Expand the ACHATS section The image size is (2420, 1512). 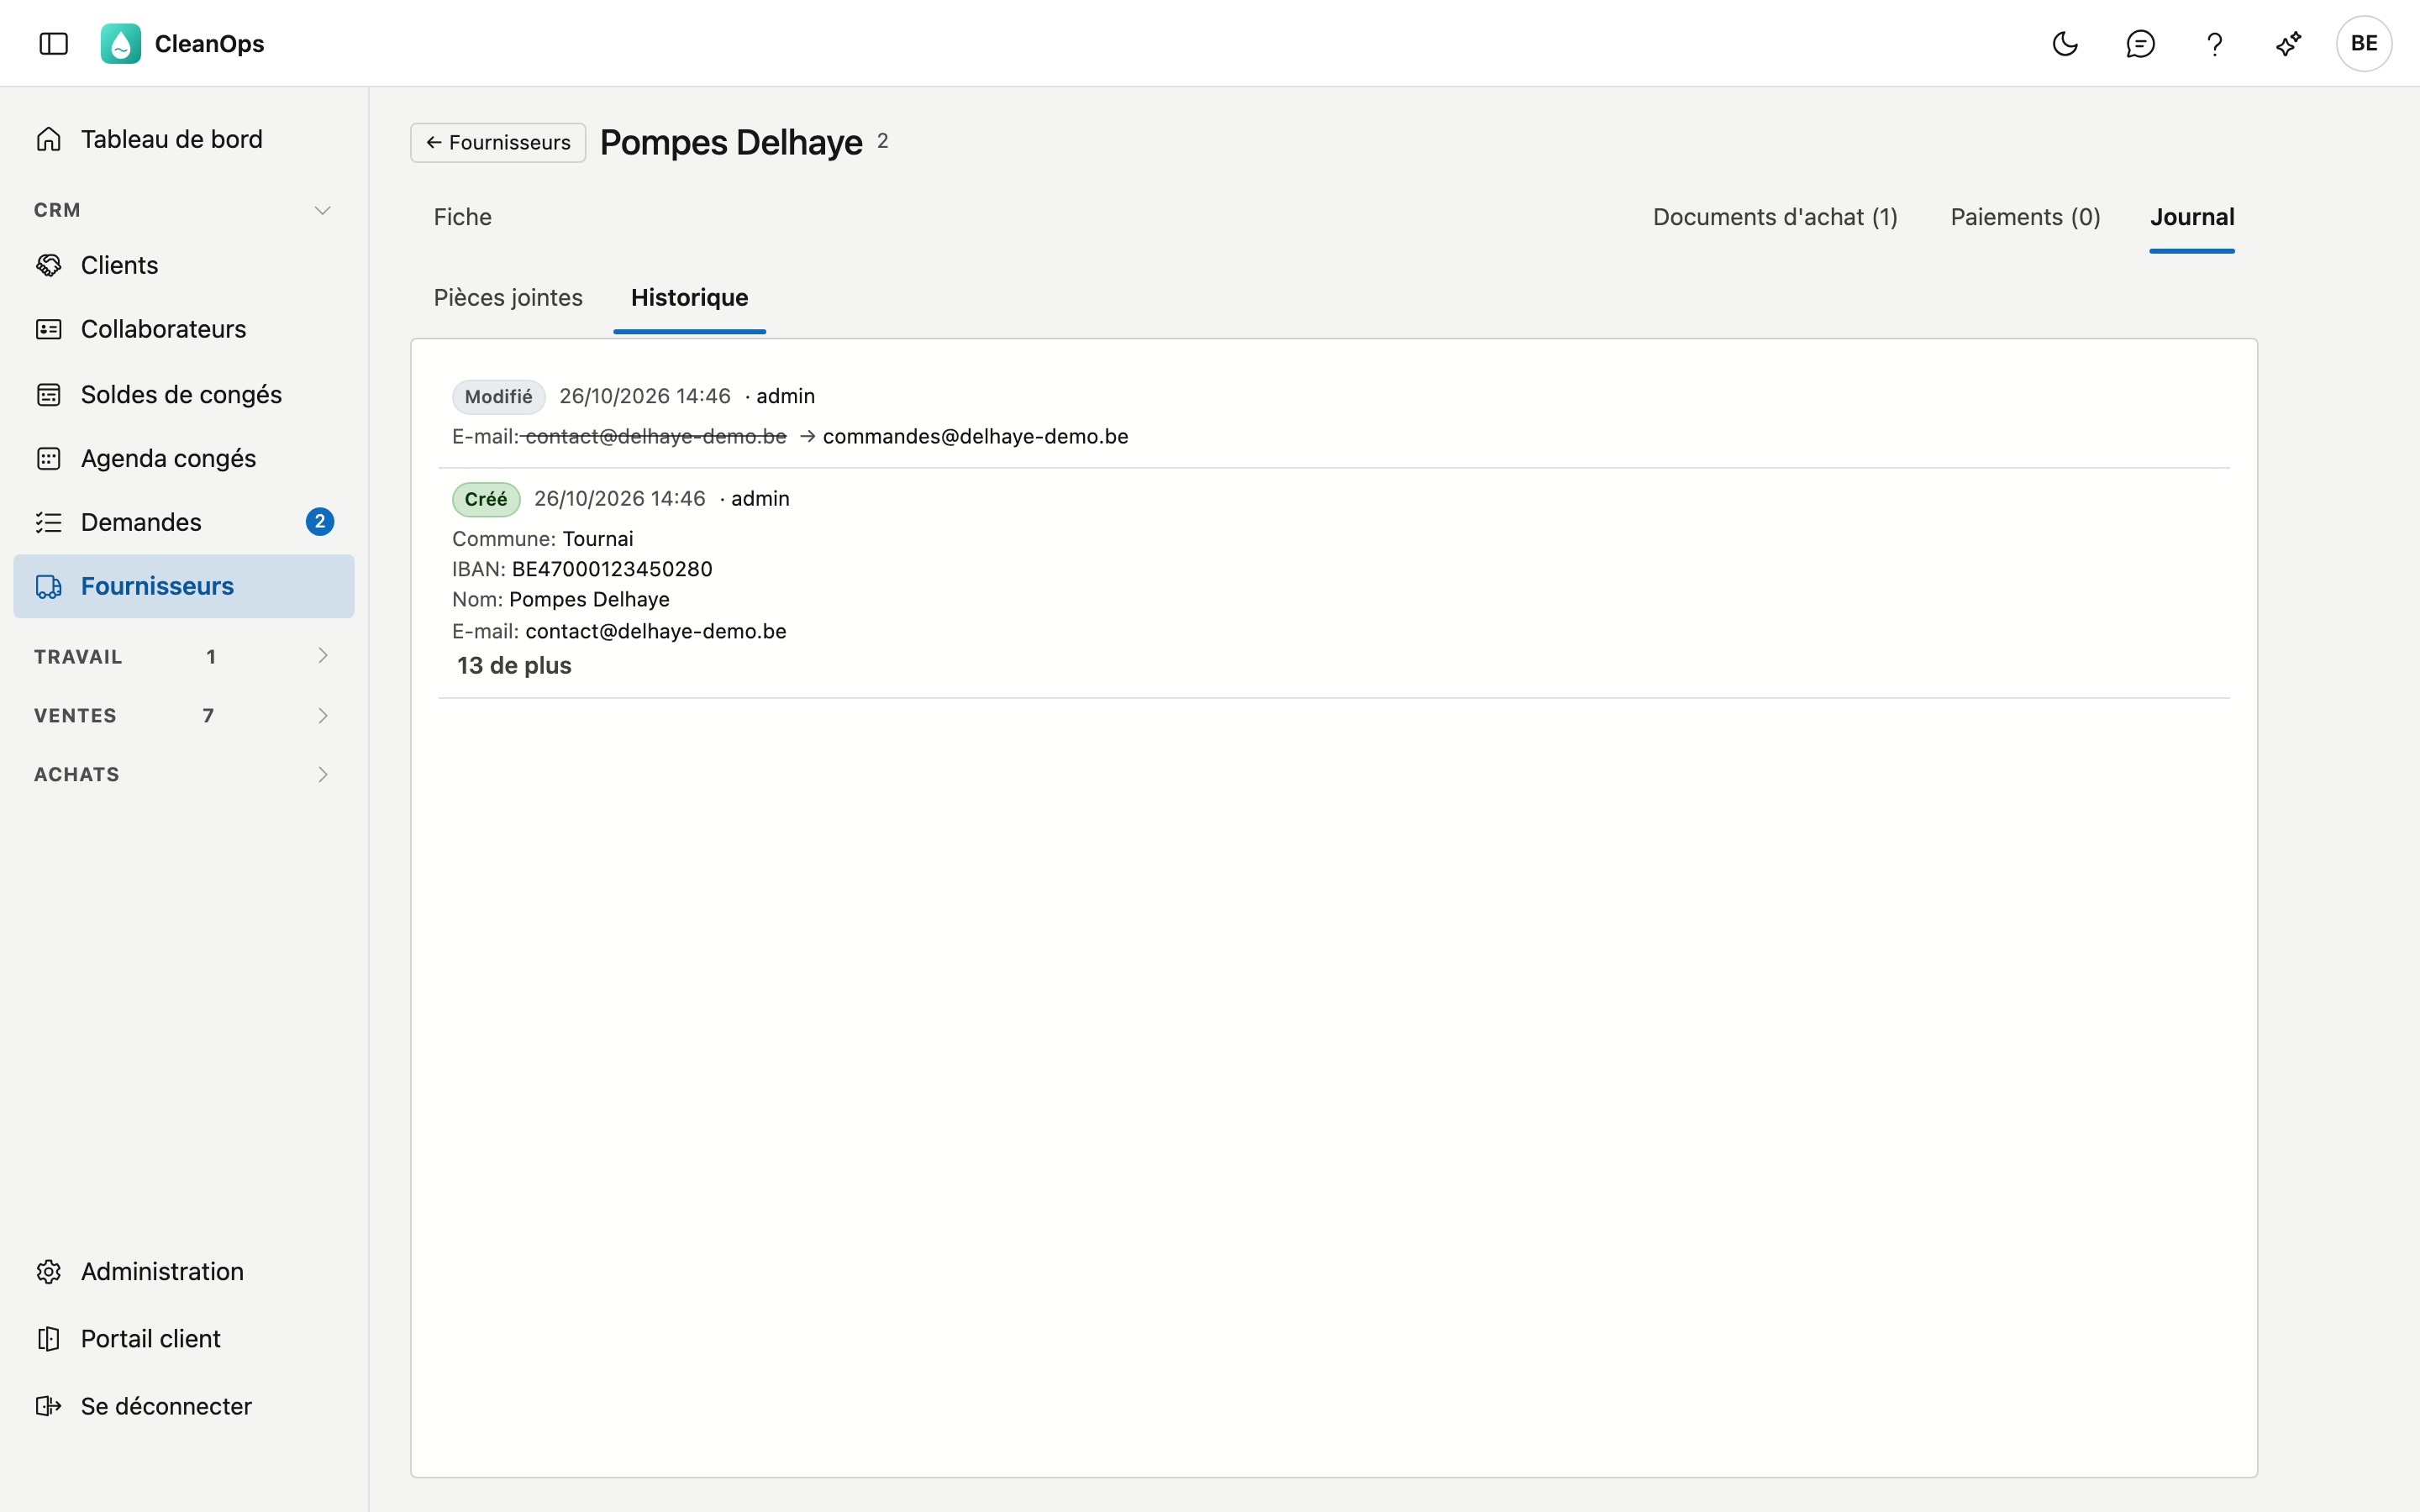pos(184,774)
